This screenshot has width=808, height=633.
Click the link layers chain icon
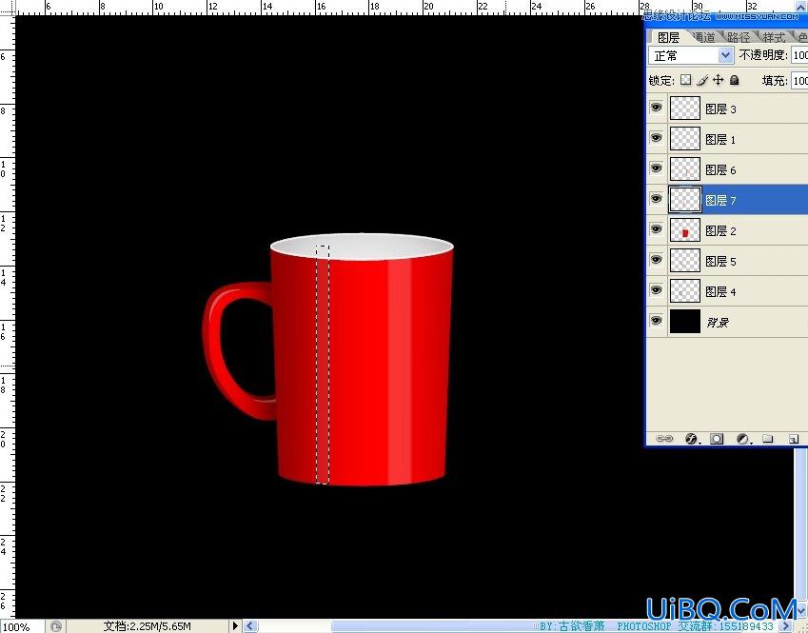pyautogui.click(x=664, y=439)
